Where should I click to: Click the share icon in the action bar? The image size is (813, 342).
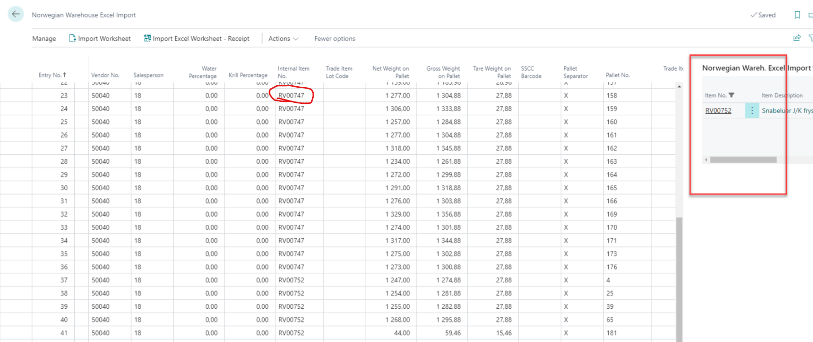797,38
